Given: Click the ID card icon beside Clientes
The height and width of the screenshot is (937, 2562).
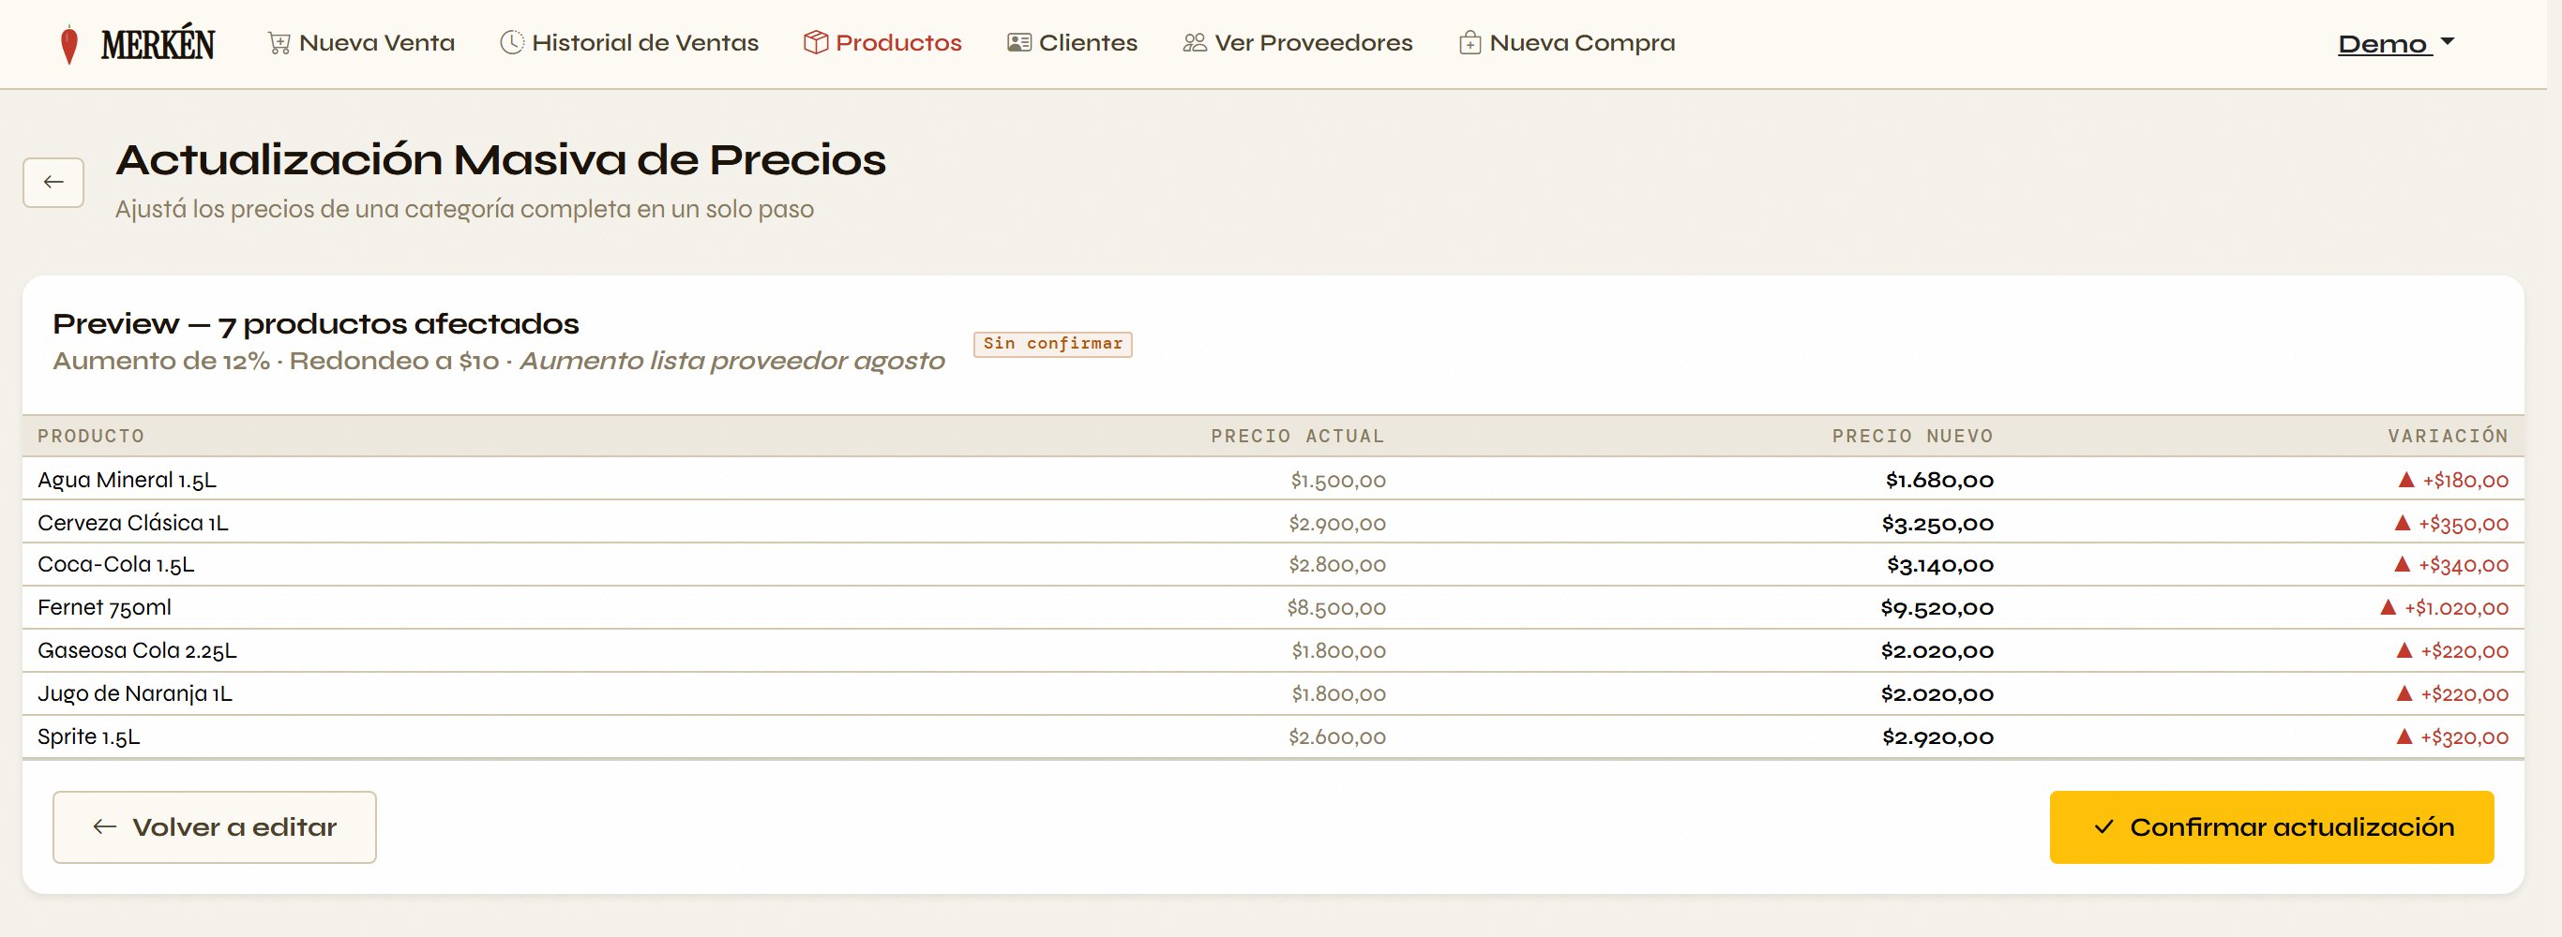Looking at the screenshot, I should 1018,43.
